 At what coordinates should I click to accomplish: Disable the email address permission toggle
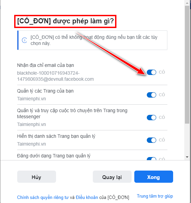(x=152, y=72)
